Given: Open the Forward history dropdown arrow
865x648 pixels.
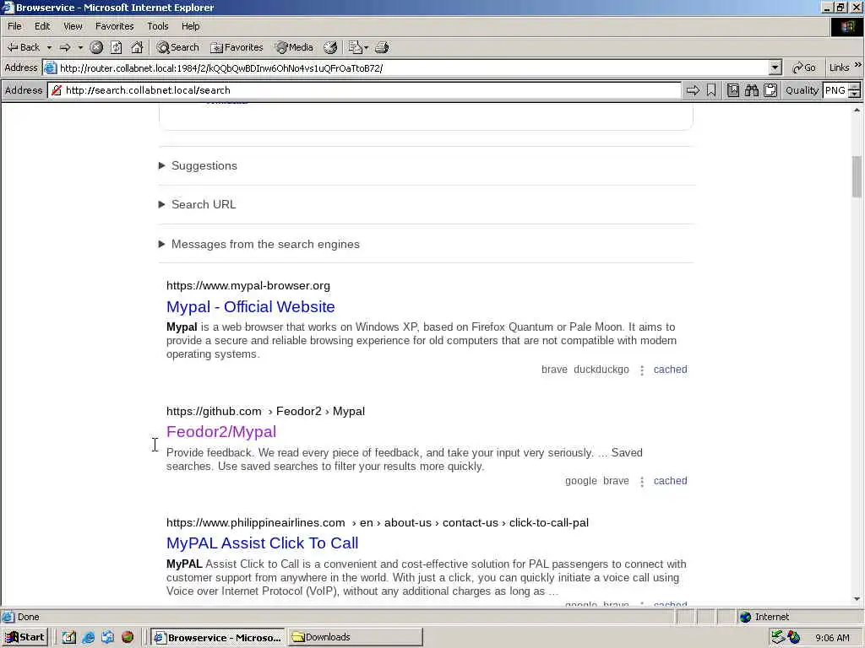Looking at the screenshot, I should pyautogui.click(x=80, y=47).
